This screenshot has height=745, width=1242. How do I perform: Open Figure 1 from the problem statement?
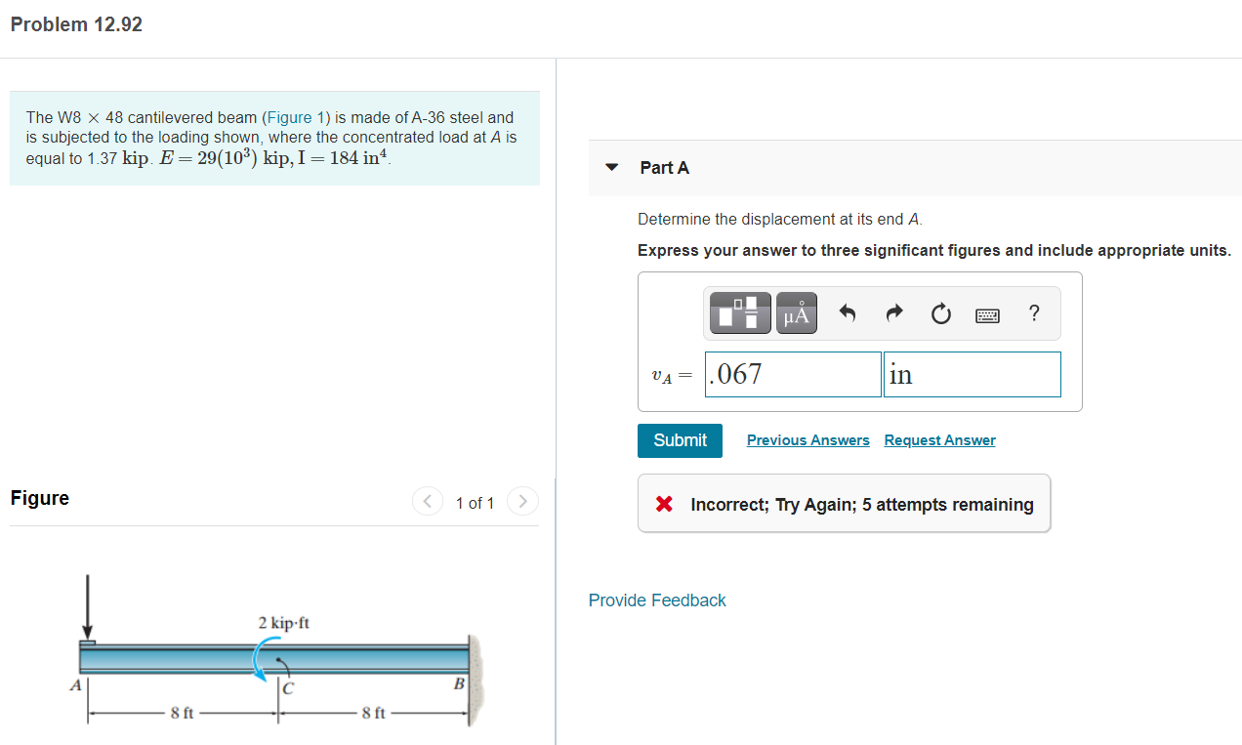[x=294, y=117]
